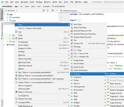Click the Select Opened File target icon
The width and height of the screenshot is (124, 107).
tap(44, 10)
